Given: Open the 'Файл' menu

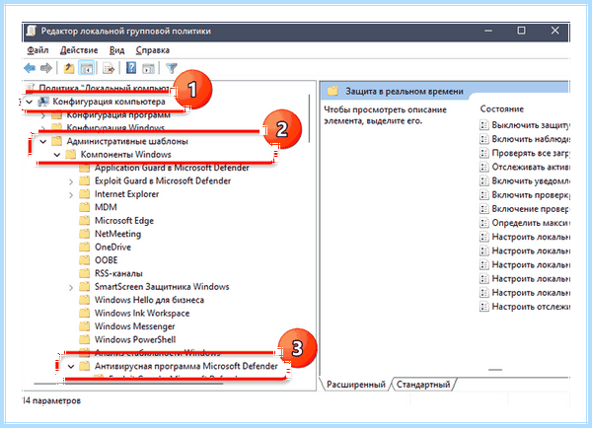Looking at the screenshot, I should point(37,50).
